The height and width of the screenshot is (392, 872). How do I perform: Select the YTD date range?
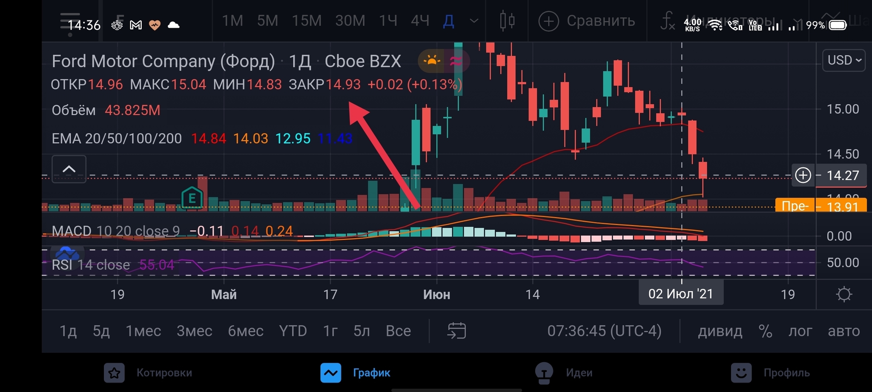pos(293,331)
